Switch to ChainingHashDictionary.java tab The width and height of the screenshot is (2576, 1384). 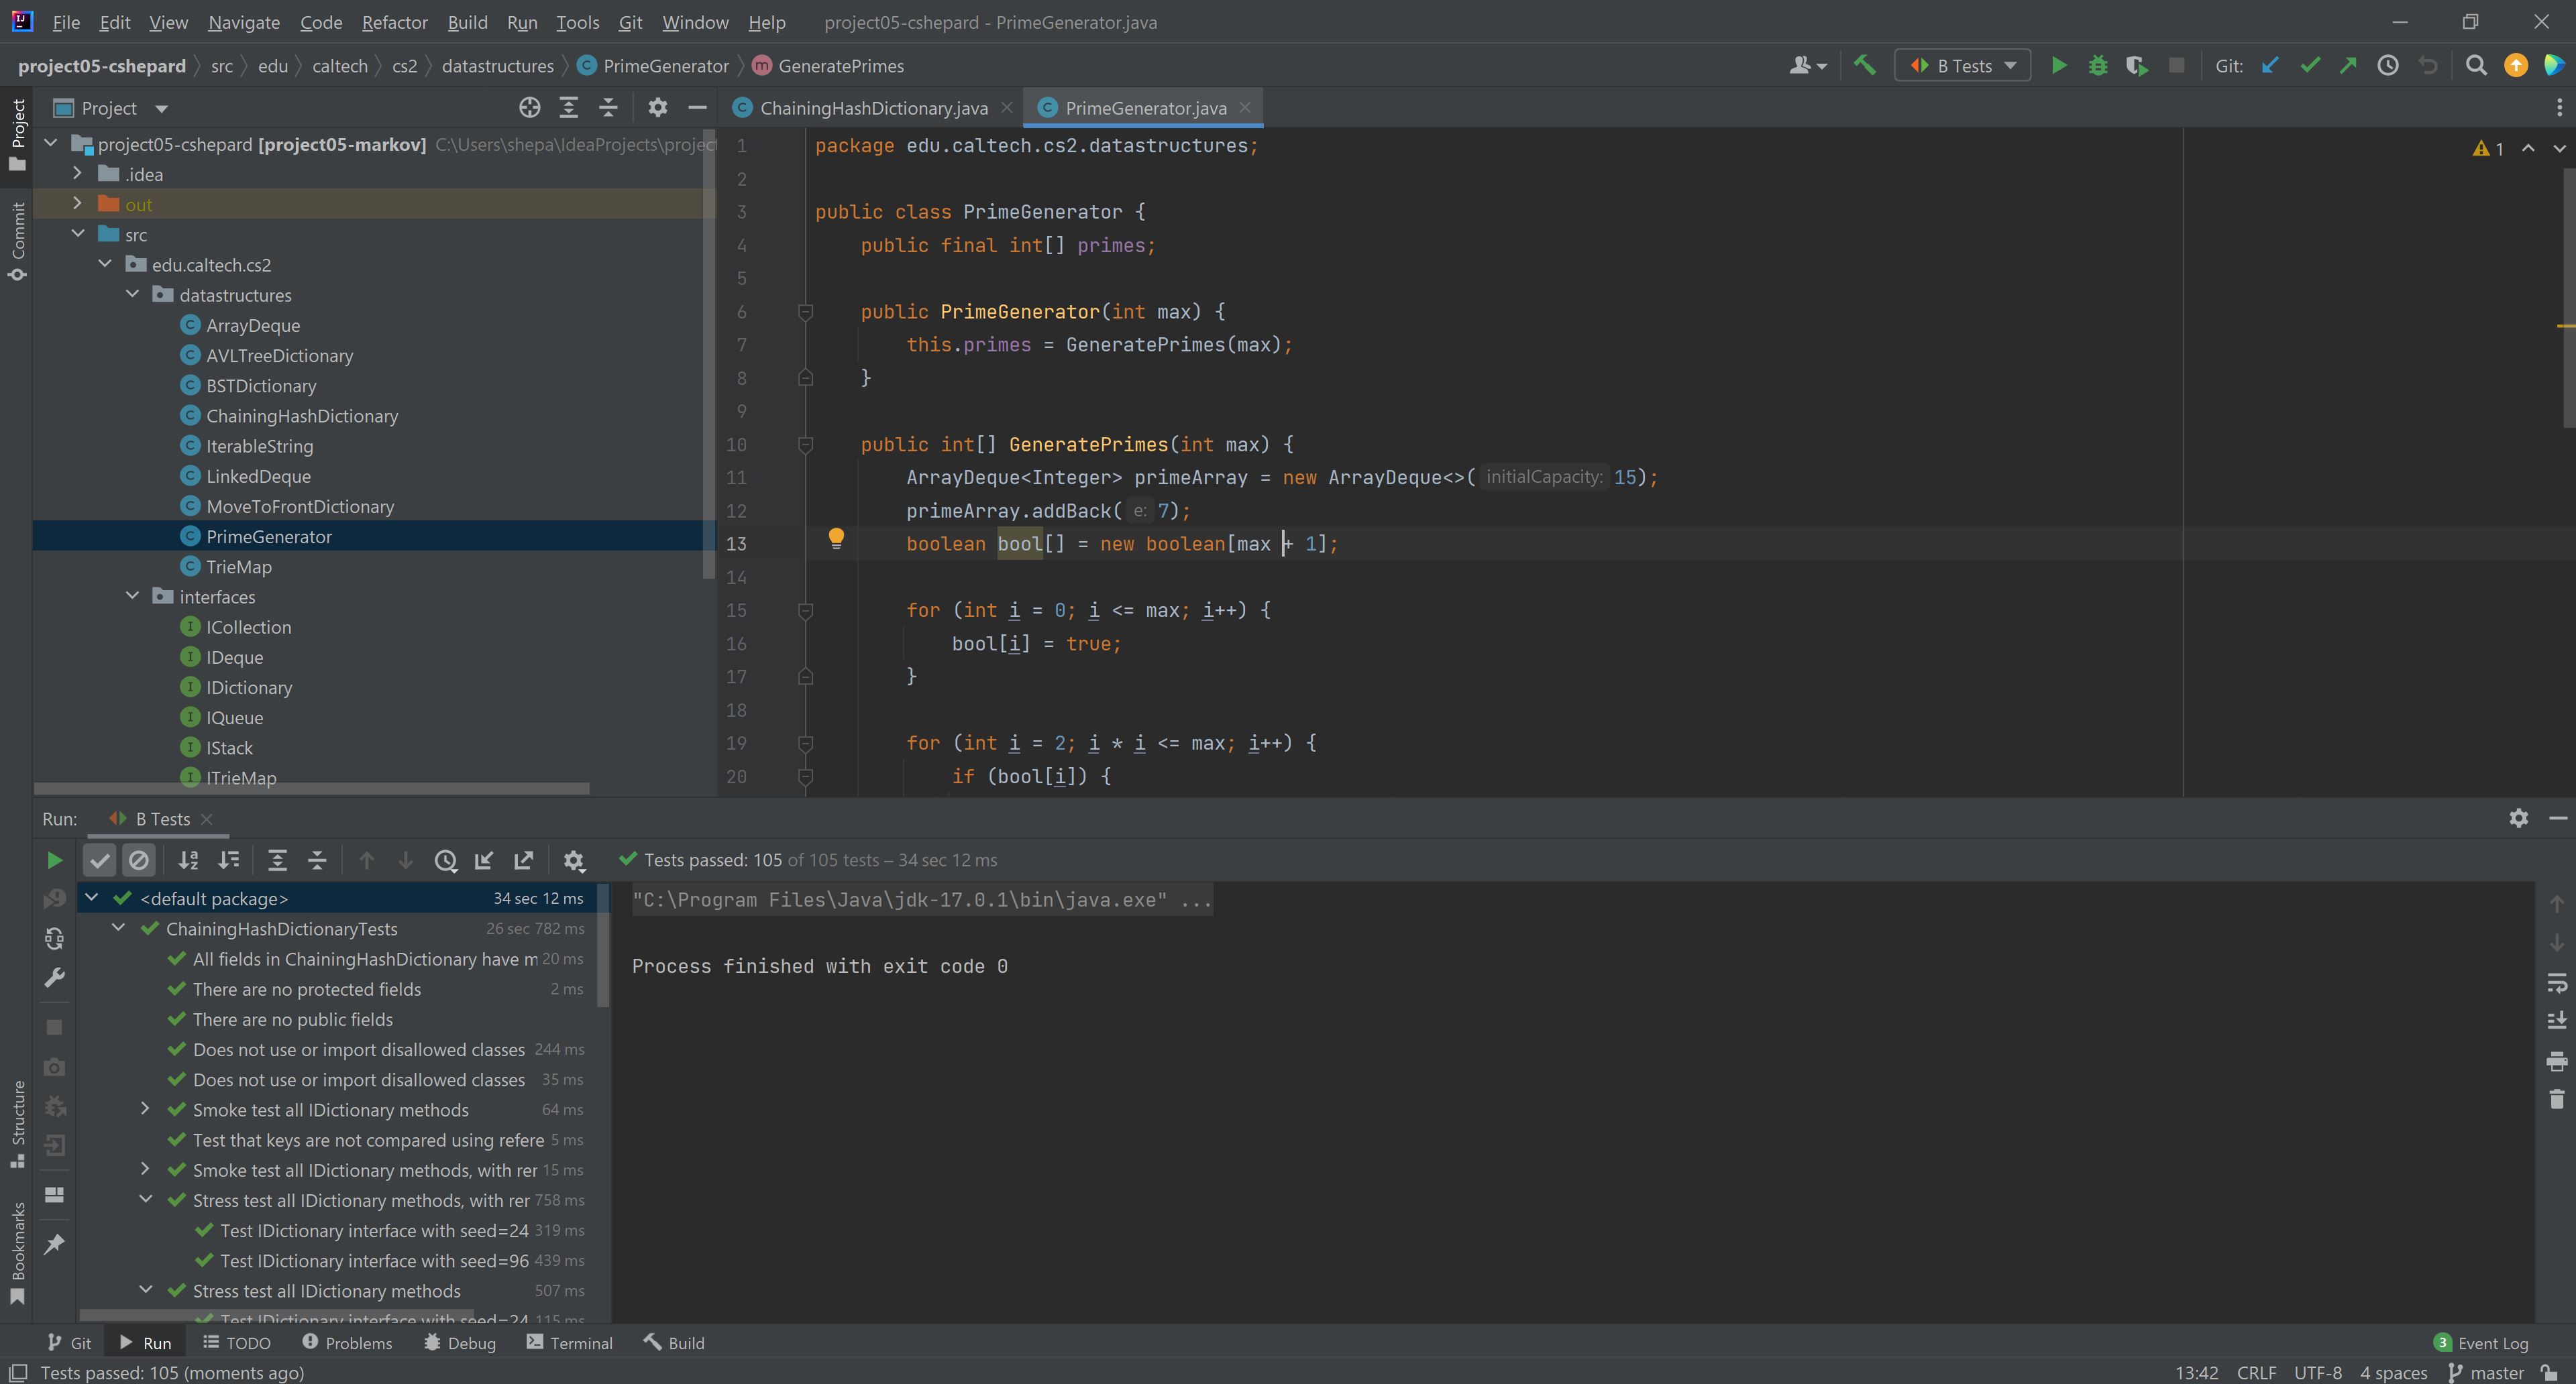point(872,108)
